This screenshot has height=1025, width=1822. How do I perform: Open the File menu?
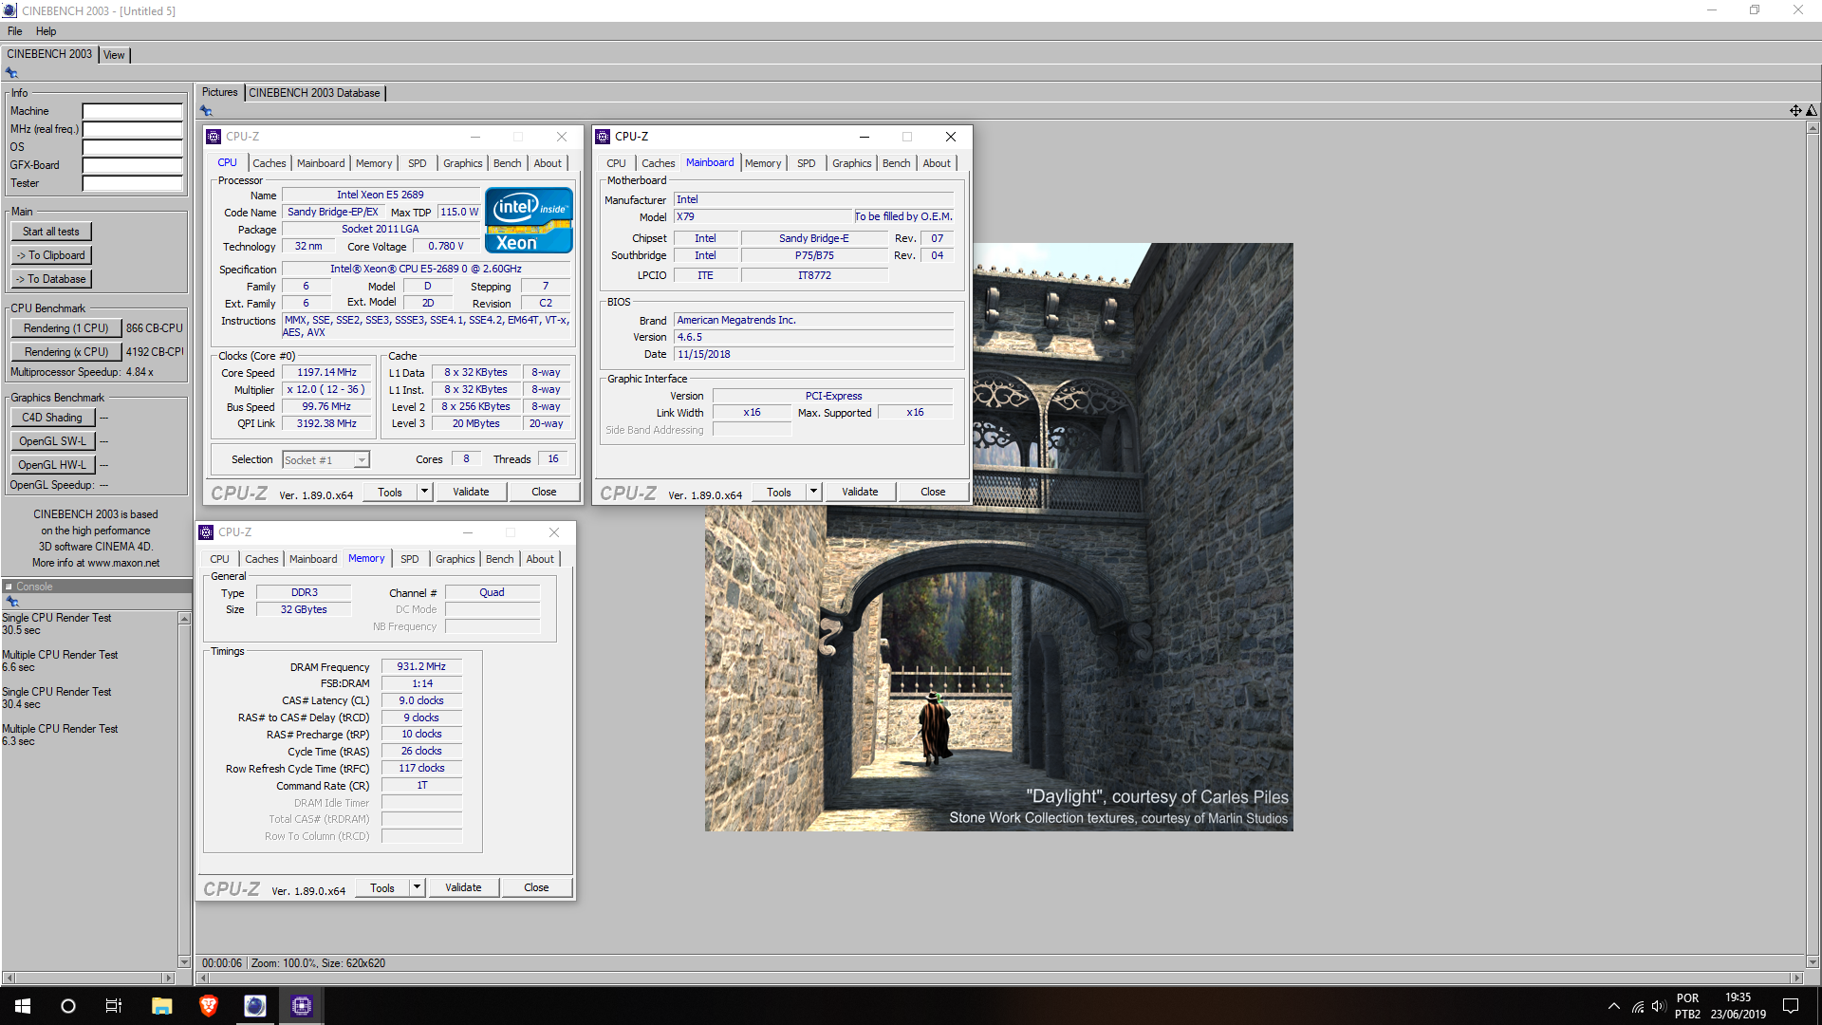coord(15,31)
